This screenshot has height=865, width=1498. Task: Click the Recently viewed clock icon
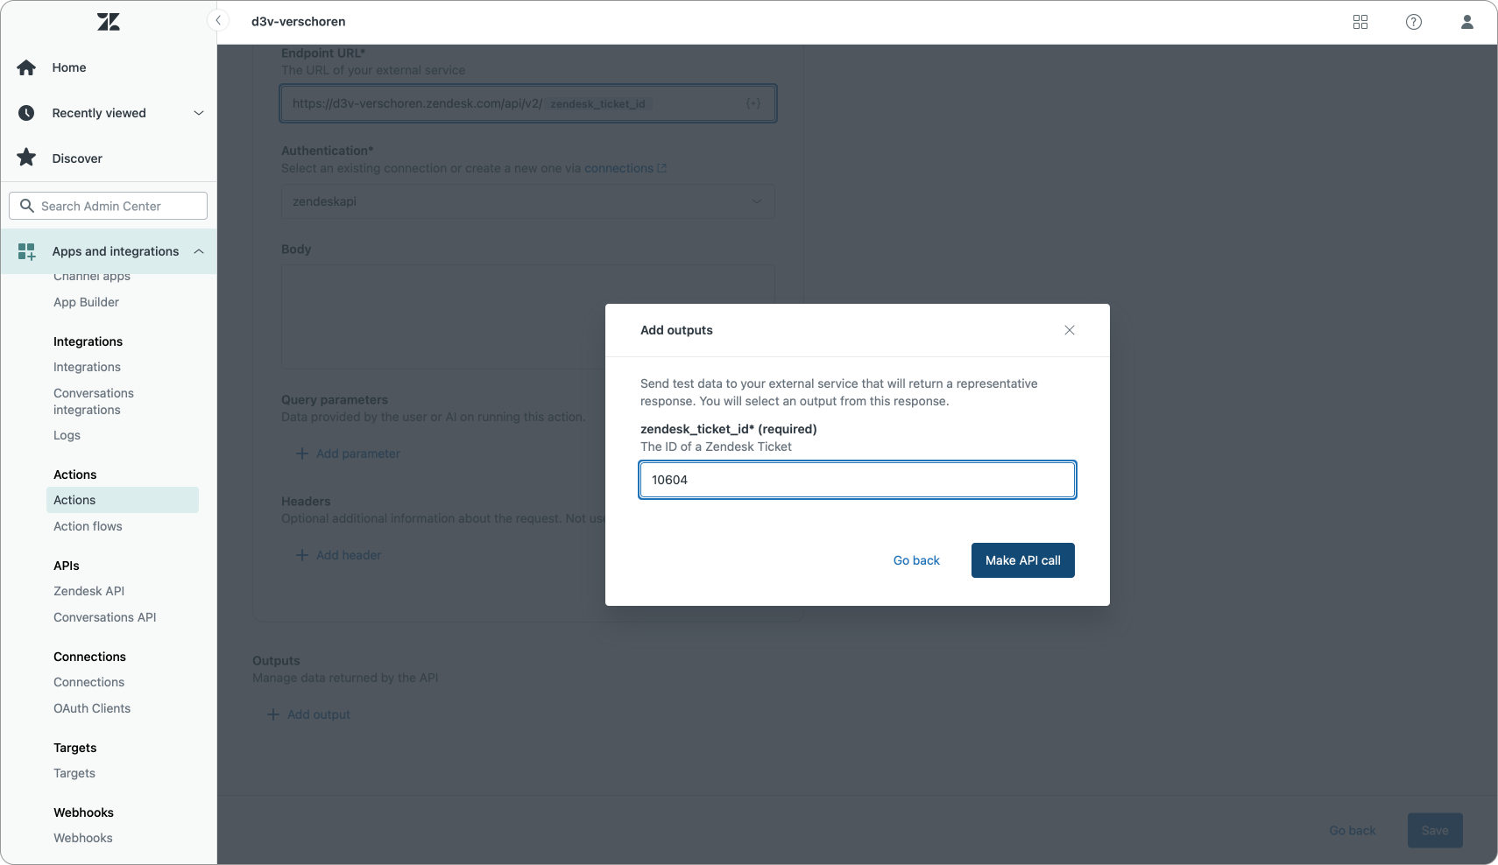point(27,113)
